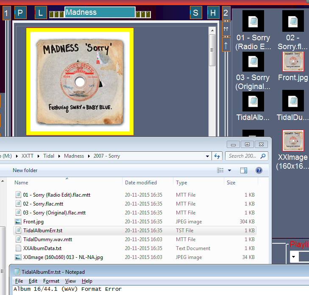Open the address bar history dropdown

[207, 156]
